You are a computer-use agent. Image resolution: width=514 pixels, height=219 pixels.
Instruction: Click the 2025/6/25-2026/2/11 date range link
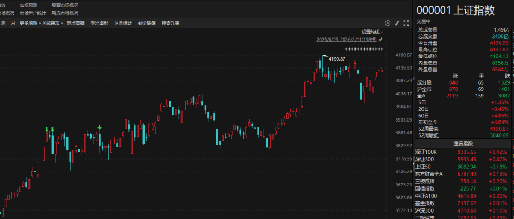pyautogui.click(x=347, y=40)
